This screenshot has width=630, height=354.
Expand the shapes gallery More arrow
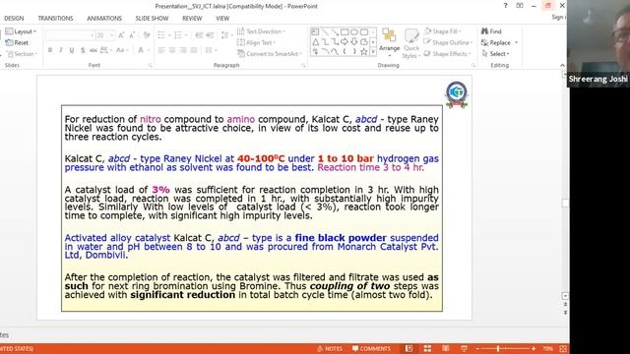click(x=373, y=52)
